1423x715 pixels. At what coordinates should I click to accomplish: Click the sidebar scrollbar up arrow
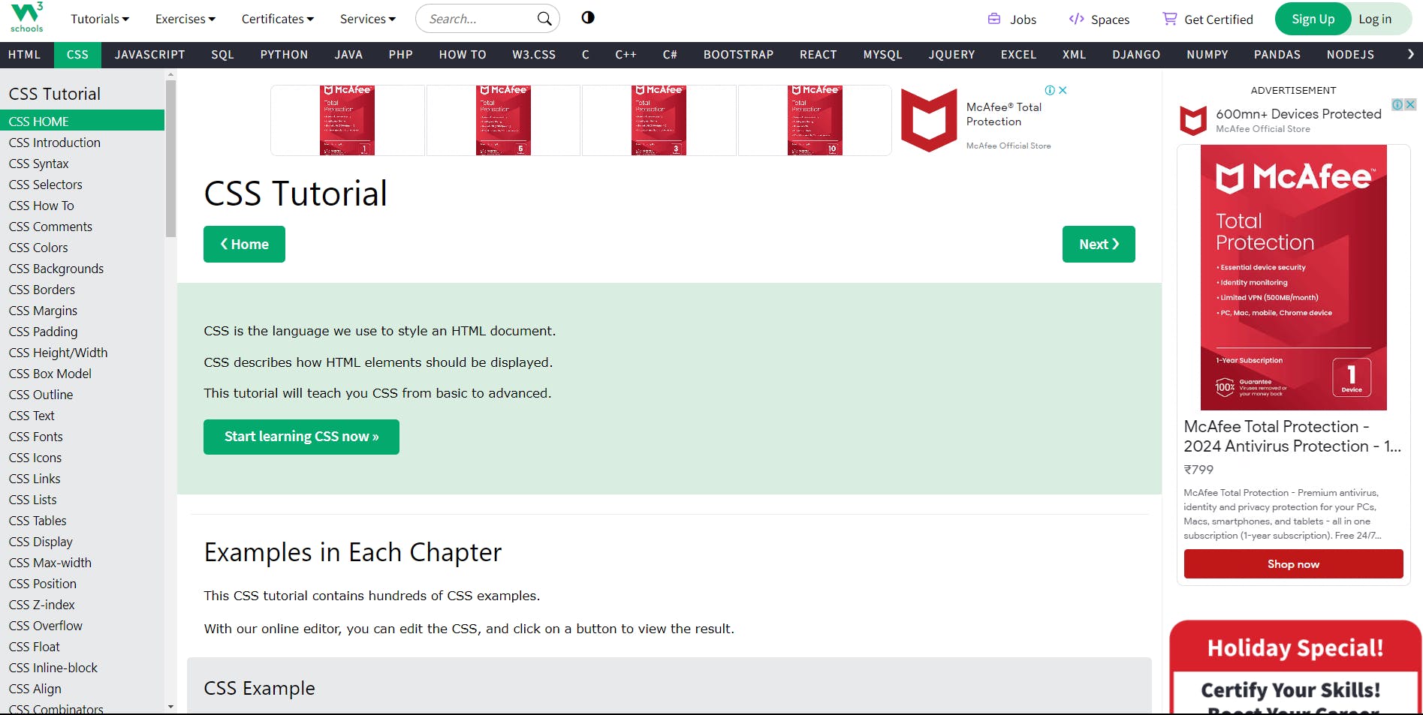(170, 75)
